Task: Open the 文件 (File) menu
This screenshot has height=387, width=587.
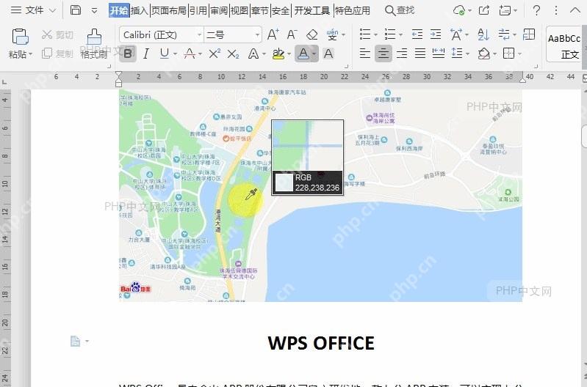Action: click(x=33, y=10)
